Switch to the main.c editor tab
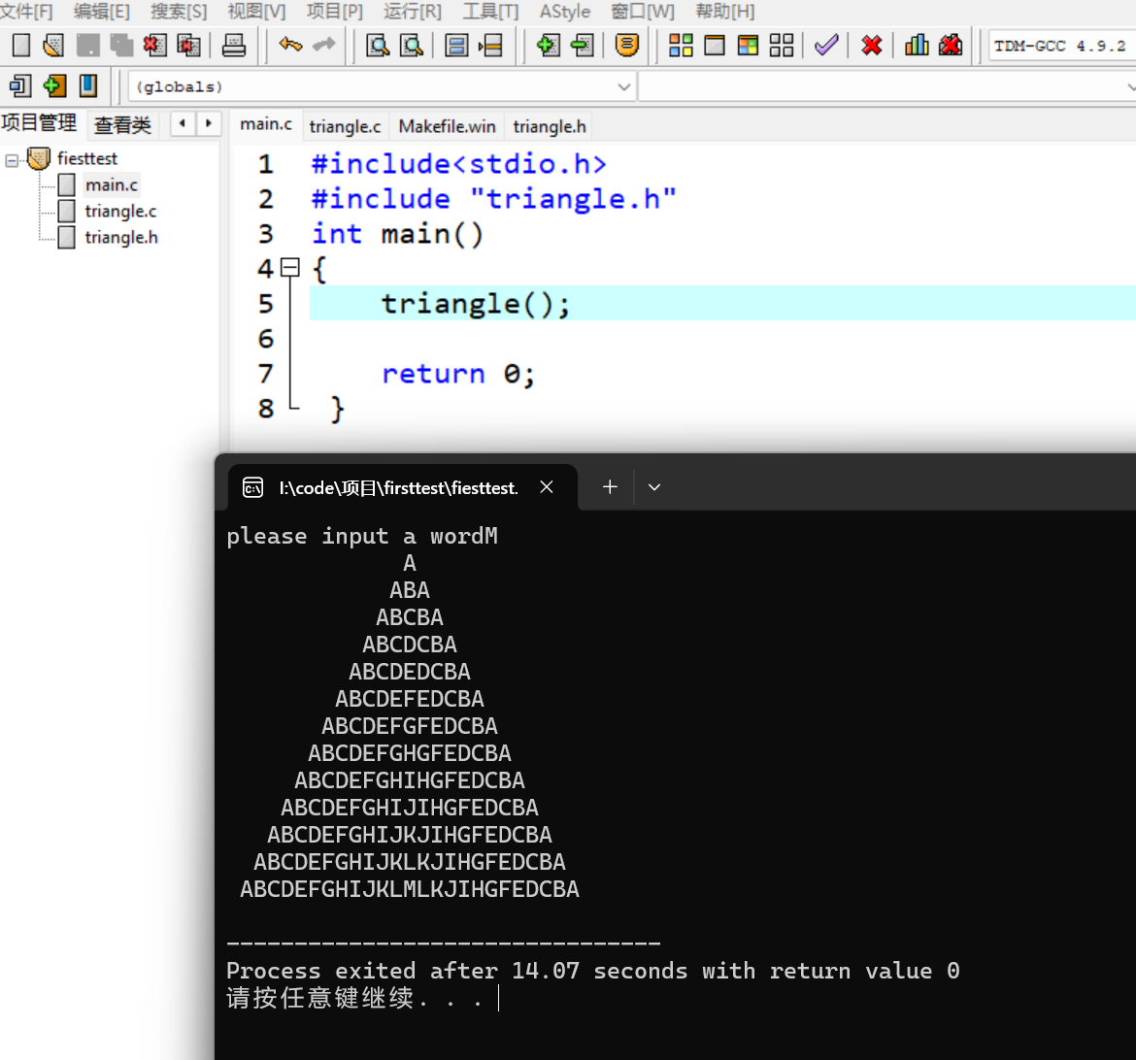 [x=266, y=125]
